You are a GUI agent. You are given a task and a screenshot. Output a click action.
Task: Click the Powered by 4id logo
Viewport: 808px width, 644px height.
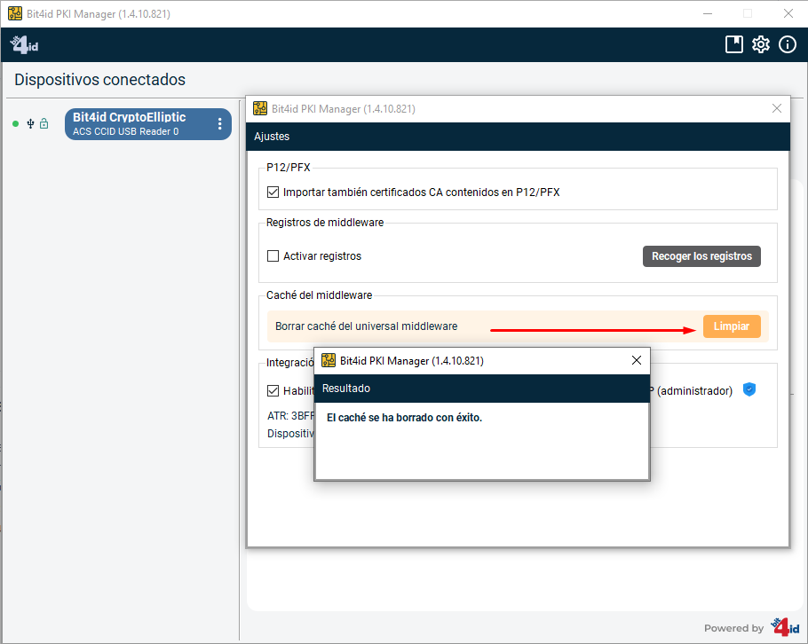785,627
